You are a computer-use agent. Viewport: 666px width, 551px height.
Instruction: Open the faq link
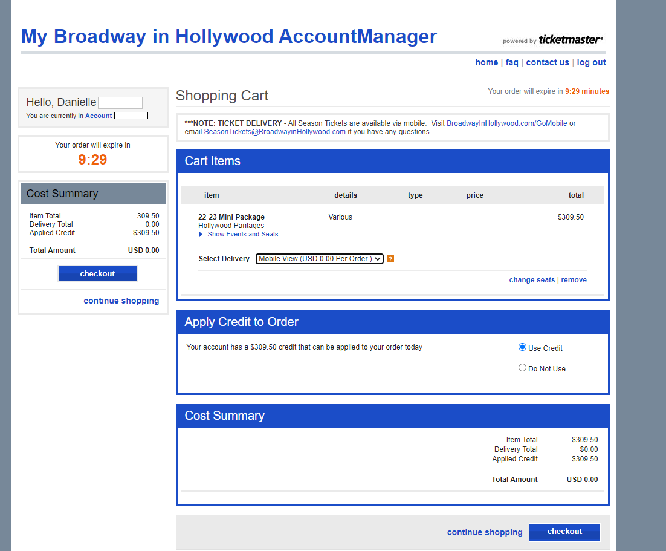coord(512,62)
